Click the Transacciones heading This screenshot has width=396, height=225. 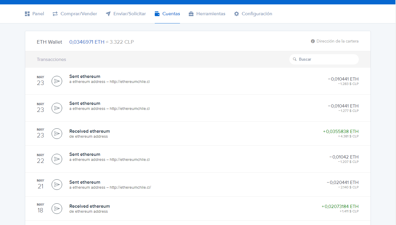pos(51,59)
